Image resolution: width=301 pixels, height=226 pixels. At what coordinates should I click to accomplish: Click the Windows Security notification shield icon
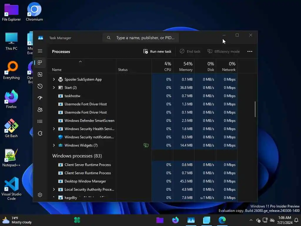(61, 137)
